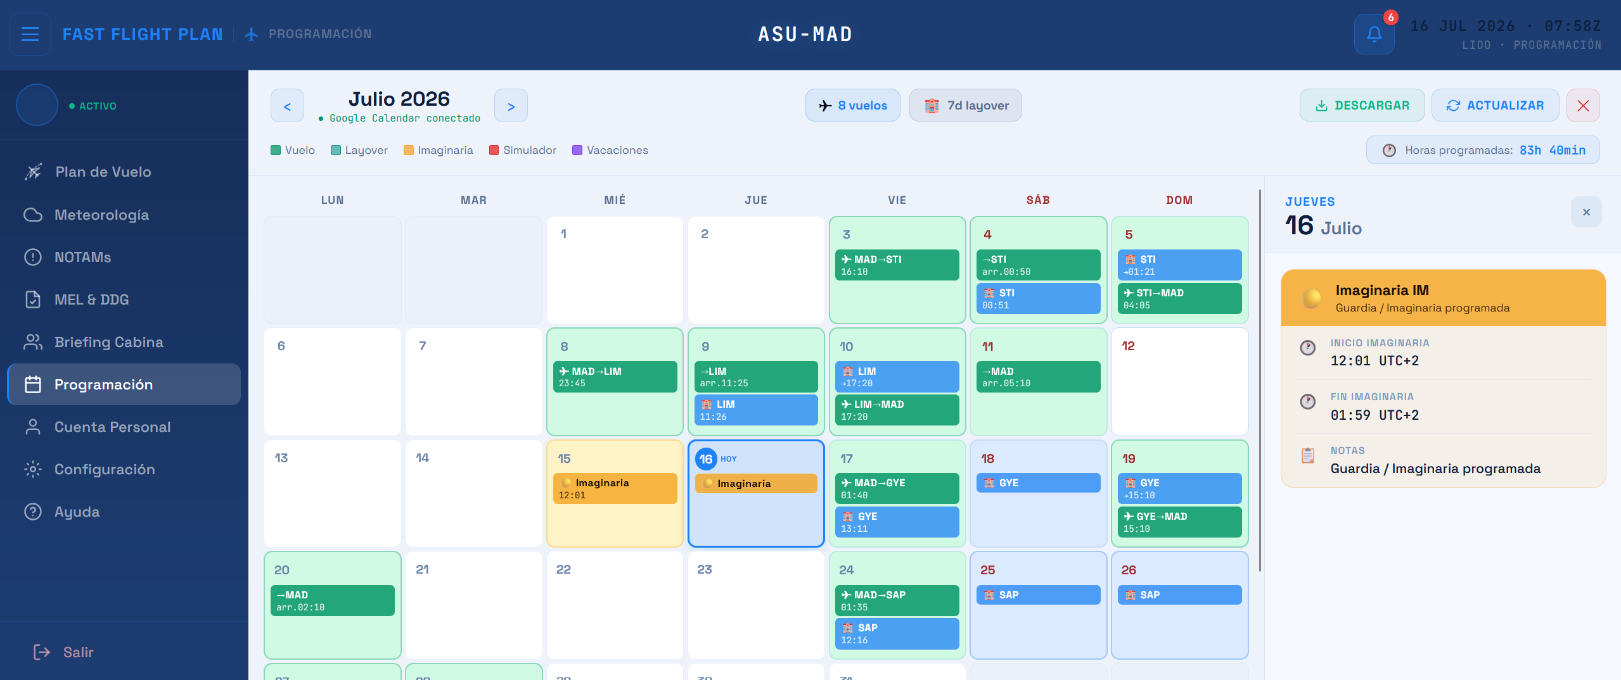This screenshot has height=680, width=1621.
Task: Click the ACTUALIZAR button
Action: 1496,105
